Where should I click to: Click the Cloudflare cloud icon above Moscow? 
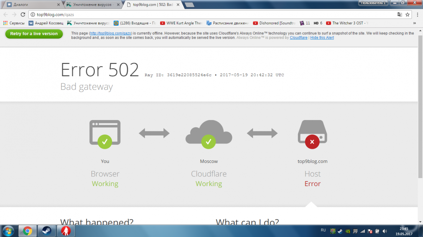click(209, 134)
